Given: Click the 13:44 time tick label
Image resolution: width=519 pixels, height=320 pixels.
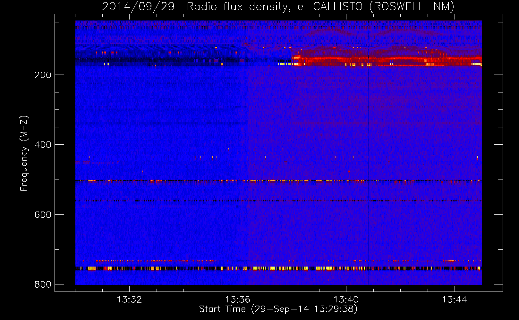Looking at the screenshot, I should (x=455, y=300).
